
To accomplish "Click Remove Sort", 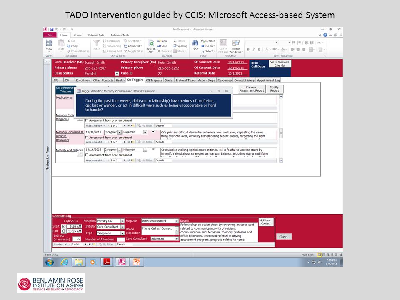I will (x=112, y=51).
